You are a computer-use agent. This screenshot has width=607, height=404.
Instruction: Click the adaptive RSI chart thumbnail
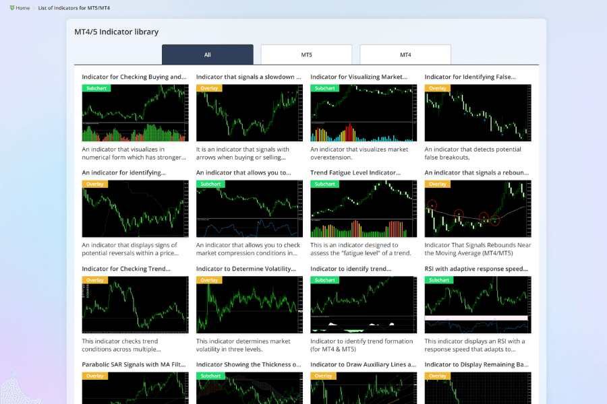pos(478,304)
